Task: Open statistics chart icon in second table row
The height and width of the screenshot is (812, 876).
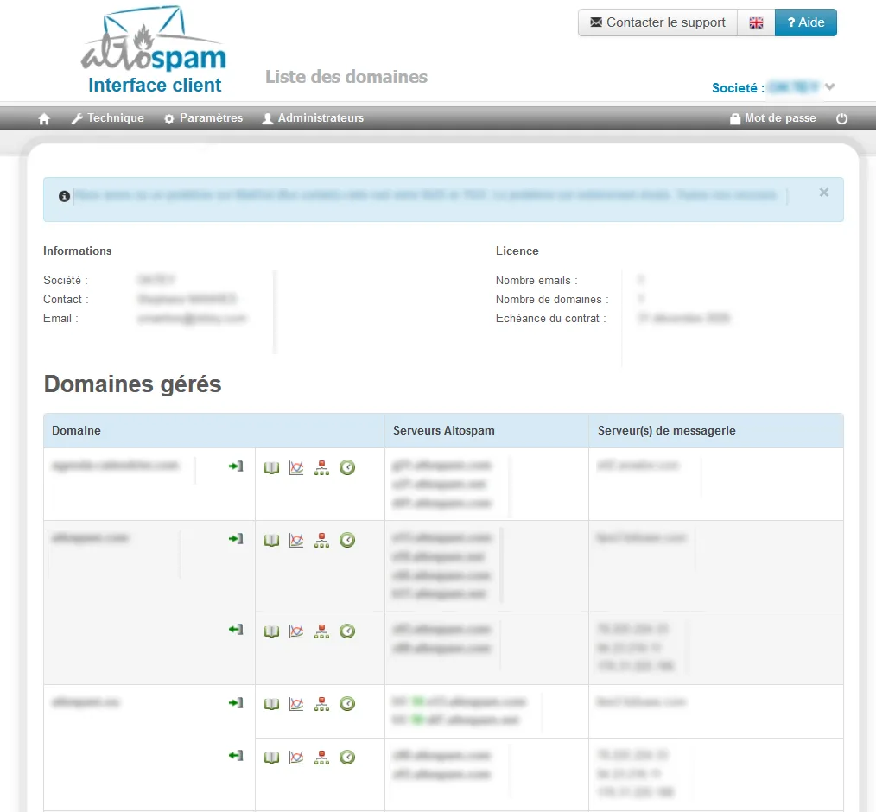Action: [x=296, y=541]
